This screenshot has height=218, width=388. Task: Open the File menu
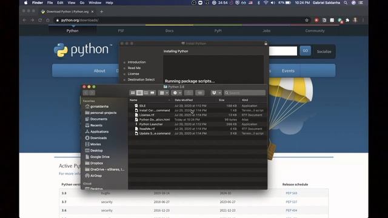point(50,2)
